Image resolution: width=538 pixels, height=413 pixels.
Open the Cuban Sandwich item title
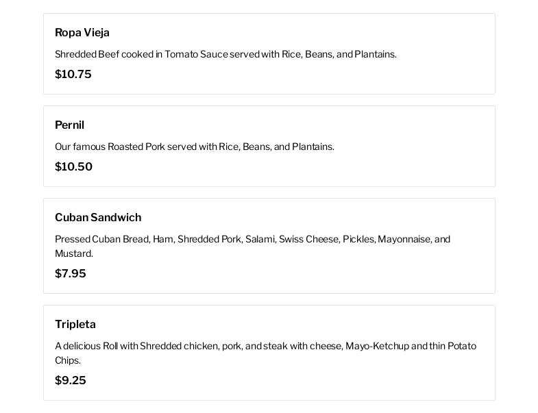(x=98, y=218)
